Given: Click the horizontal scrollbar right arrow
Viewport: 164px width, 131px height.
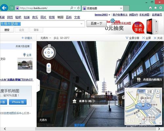Looking at the screenshot, I should (x=159, y=129).
